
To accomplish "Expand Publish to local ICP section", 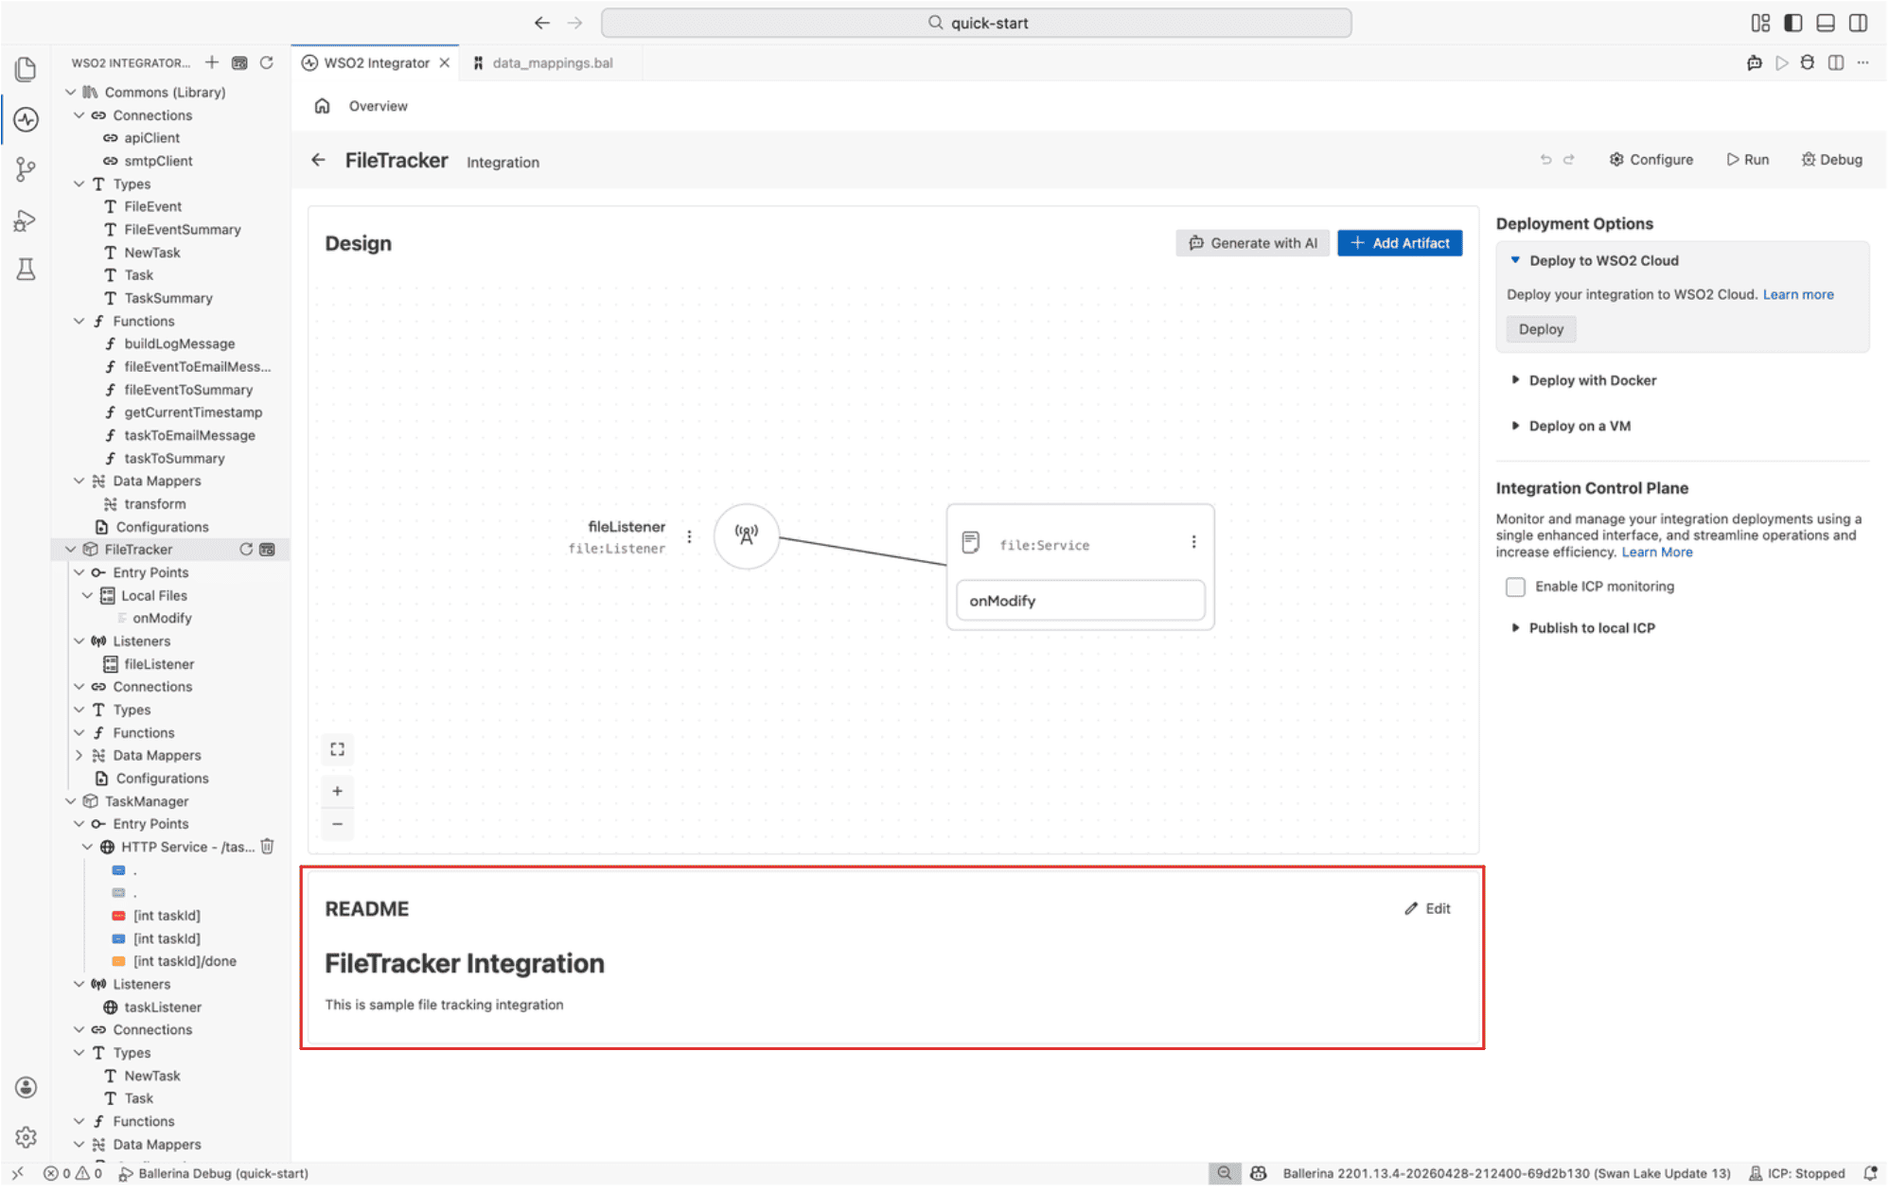I will click(1514, 627).
